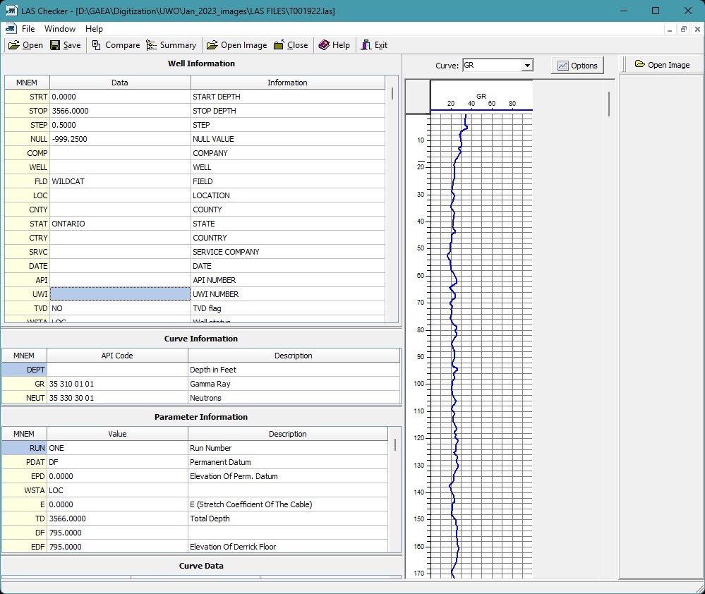Open Help from the toolbar

tap(334, 44)
